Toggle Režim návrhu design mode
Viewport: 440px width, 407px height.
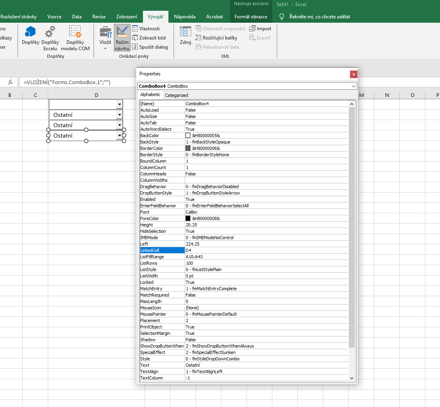click(x=122, y=37)
